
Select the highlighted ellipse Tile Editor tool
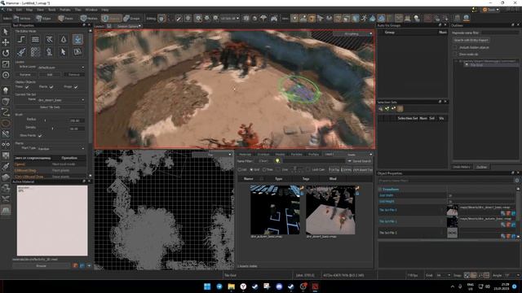pos(6,123)
